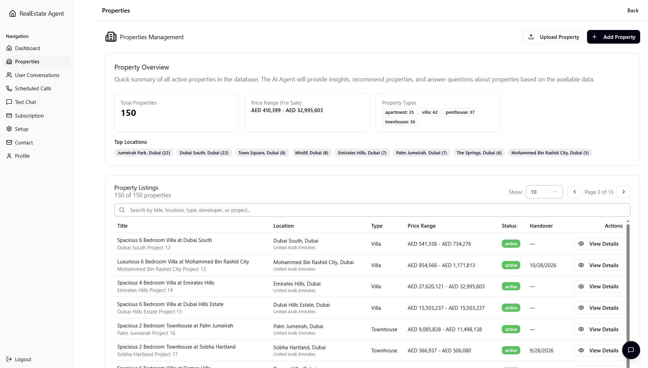The image size is (648, 368).
Task: Click the Test Chat message icon
Action: [x=9, y=102]
